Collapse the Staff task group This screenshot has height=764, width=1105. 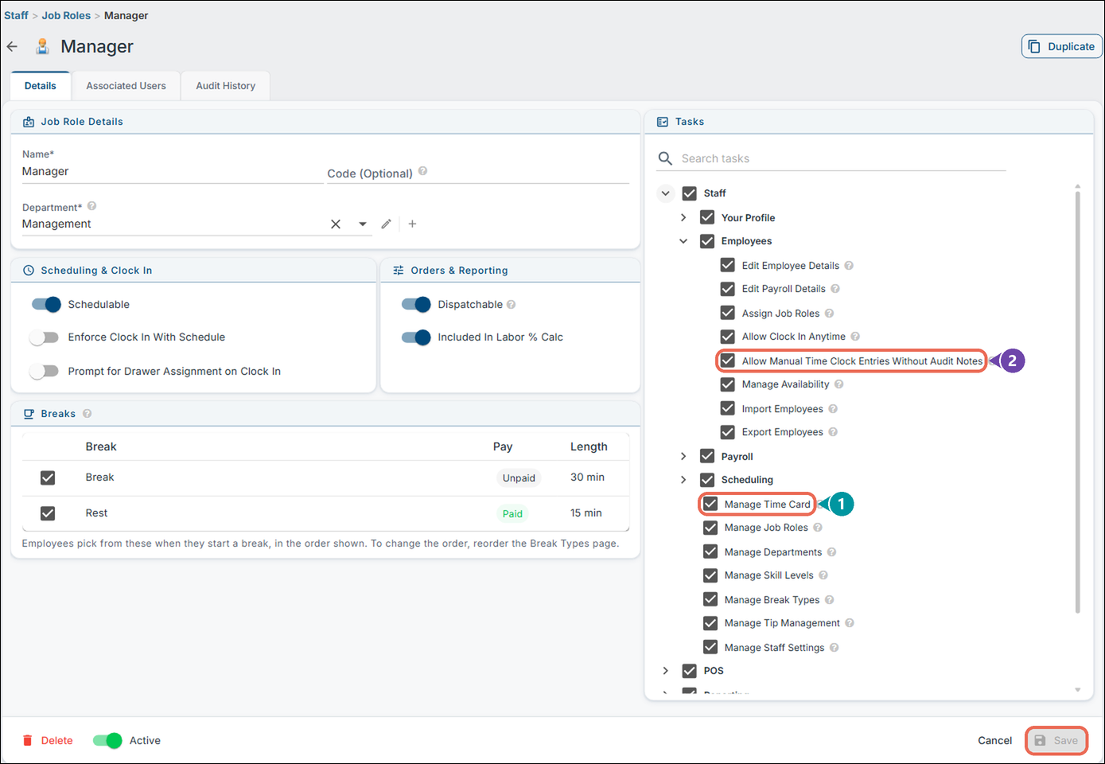pos(666,193)
